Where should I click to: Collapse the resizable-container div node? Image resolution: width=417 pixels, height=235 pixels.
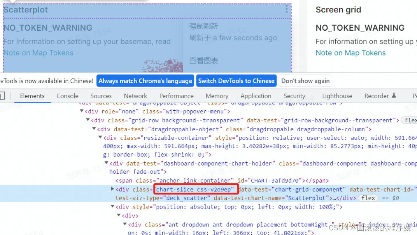pyautogui.click(x=100, y=137)
